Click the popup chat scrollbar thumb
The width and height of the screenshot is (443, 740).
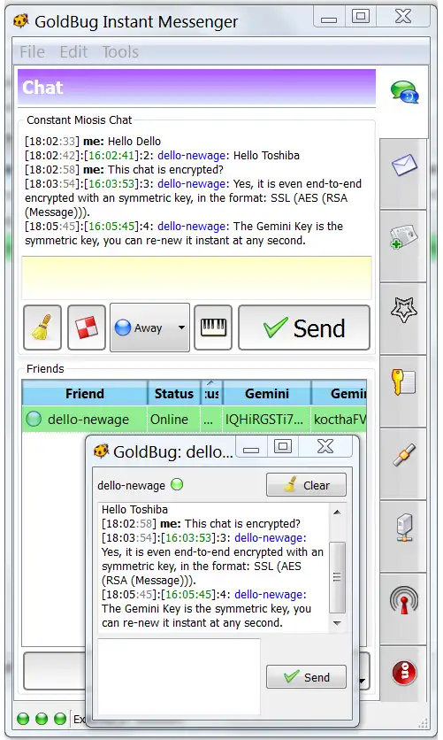click(x=337, y=577)
